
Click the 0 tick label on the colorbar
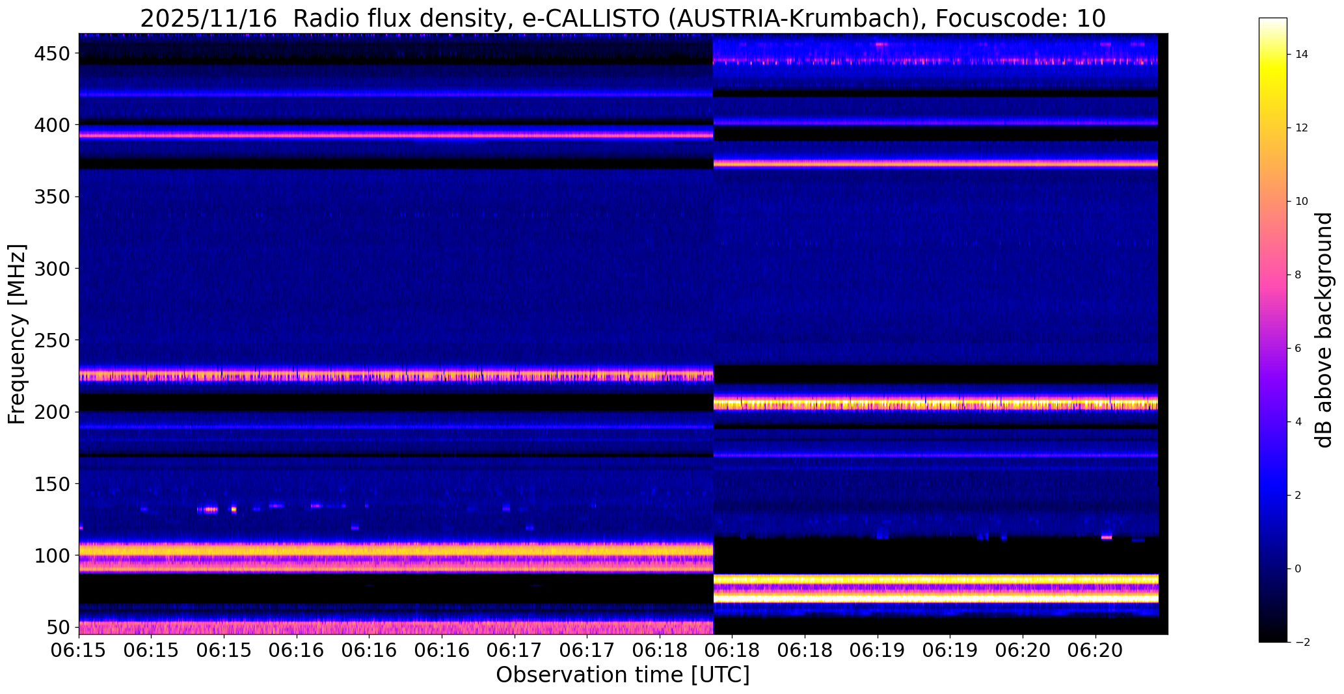[x=1298, y=569]
